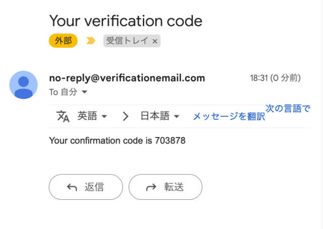Click sender address no-reply@verificationemail.com

pyautogui.click(x=127, y=78)
